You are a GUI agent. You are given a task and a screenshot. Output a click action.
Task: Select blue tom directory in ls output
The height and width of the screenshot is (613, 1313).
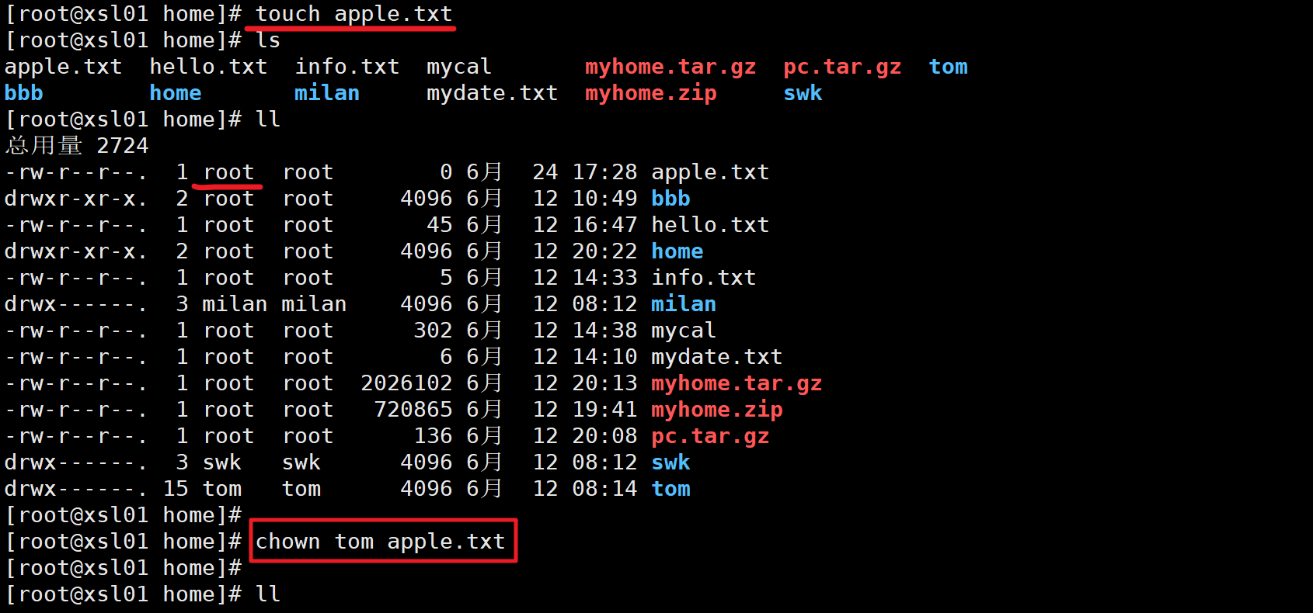click(949, 67)
